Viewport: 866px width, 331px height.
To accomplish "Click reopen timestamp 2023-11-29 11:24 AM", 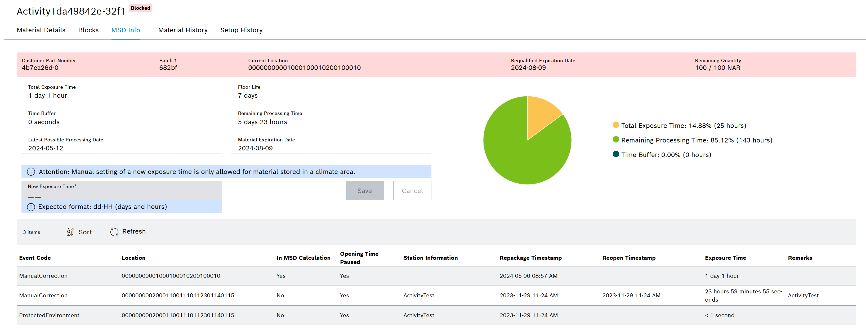I will click(631, 295).
